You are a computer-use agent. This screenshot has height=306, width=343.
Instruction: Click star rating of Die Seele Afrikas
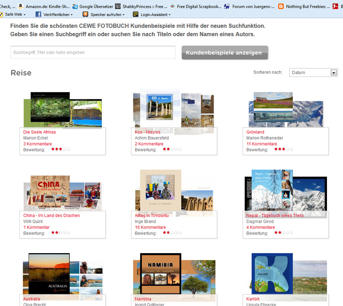tap(61, 149)
